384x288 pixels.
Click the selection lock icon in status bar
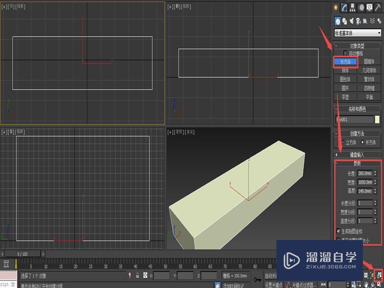point(138,276)
